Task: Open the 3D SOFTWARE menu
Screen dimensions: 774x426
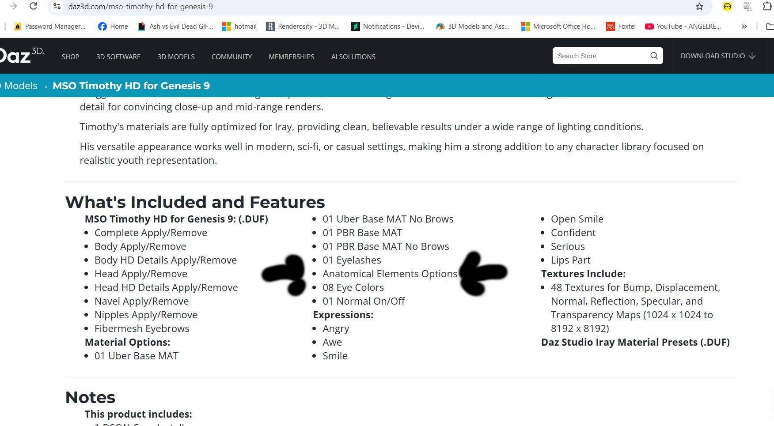Action: click(118, 57)
